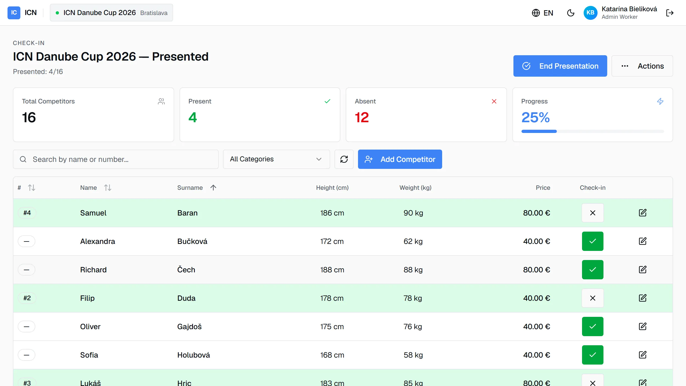The width and height of the screenshot is (686, 386).
Task: Click "78 kg" weight cell
Action: (413, 298)
